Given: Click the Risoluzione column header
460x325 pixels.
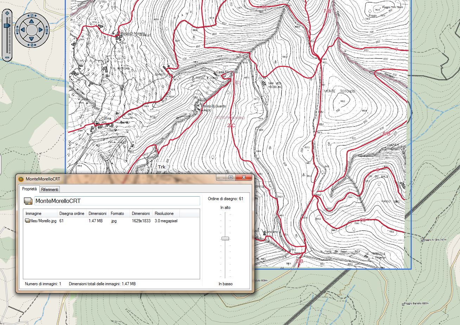Looking at the screenshot, I should (x=166, y=214).
